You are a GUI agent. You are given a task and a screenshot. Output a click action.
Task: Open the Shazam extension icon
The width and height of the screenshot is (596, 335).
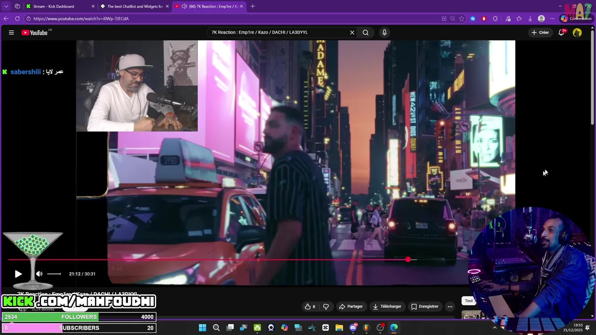pos(473,19)
